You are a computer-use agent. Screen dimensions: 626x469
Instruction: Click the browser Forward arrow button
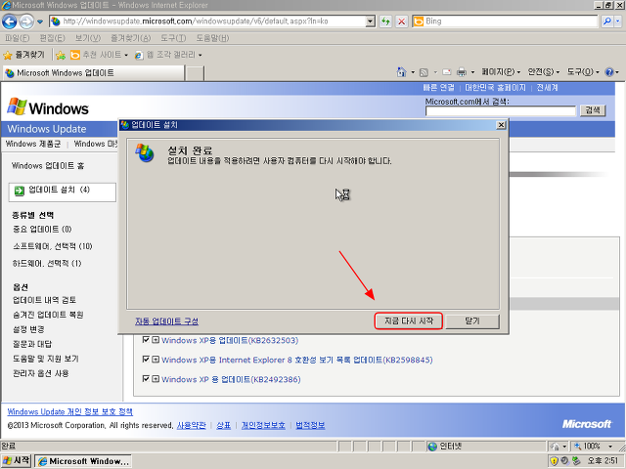click(x=26, y=21)
